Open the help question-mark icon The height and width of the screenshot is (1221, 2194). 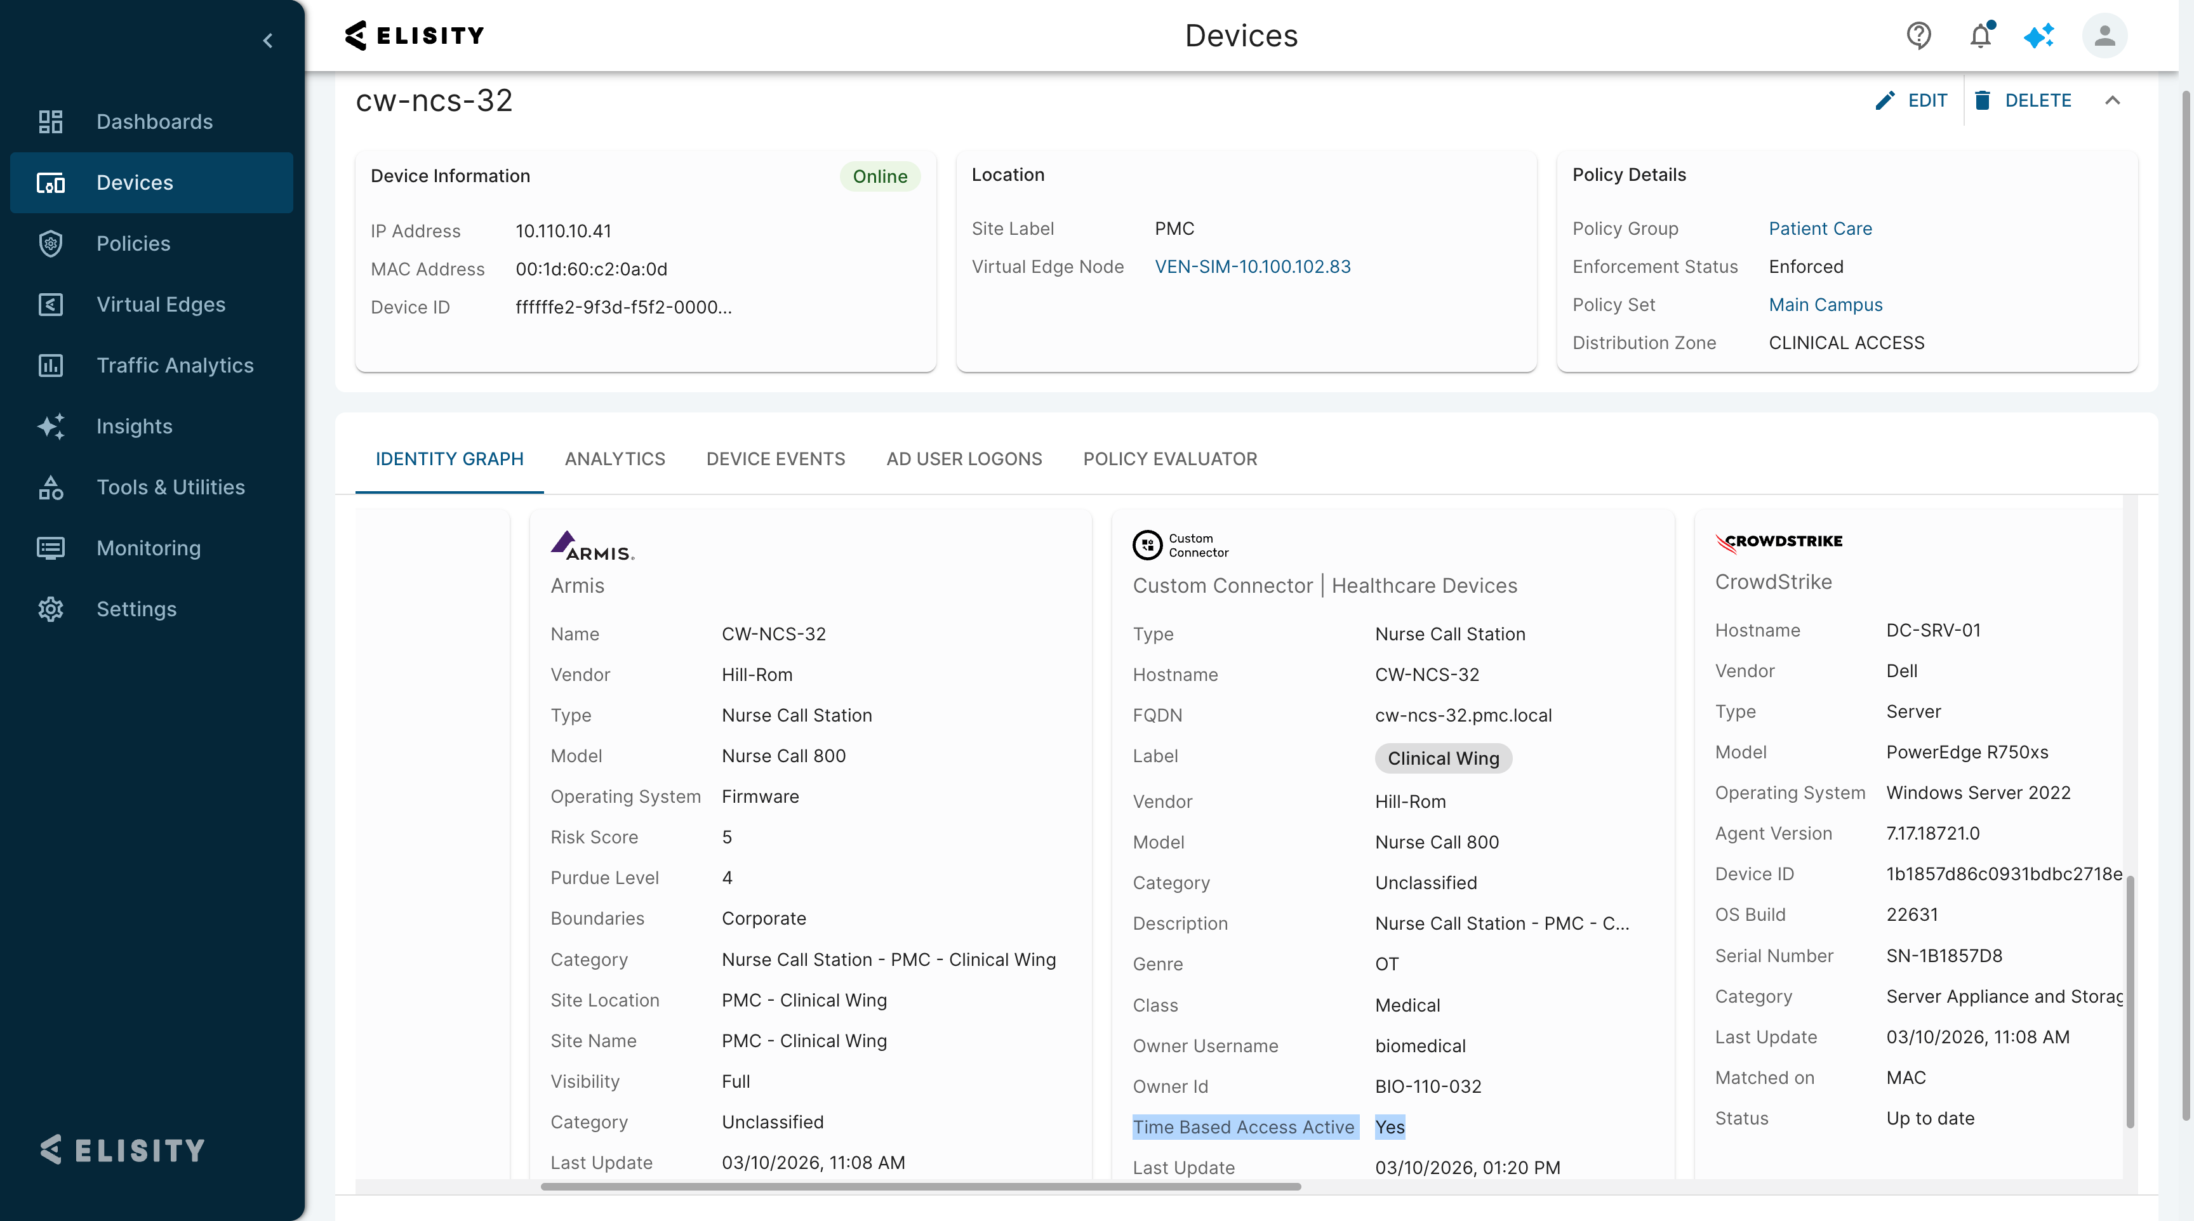[1918, 36]
